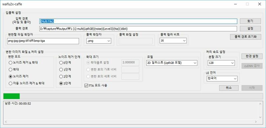Open 환경 설정 settings button
This screenshot has height=128, width=266.
(252, 56)
